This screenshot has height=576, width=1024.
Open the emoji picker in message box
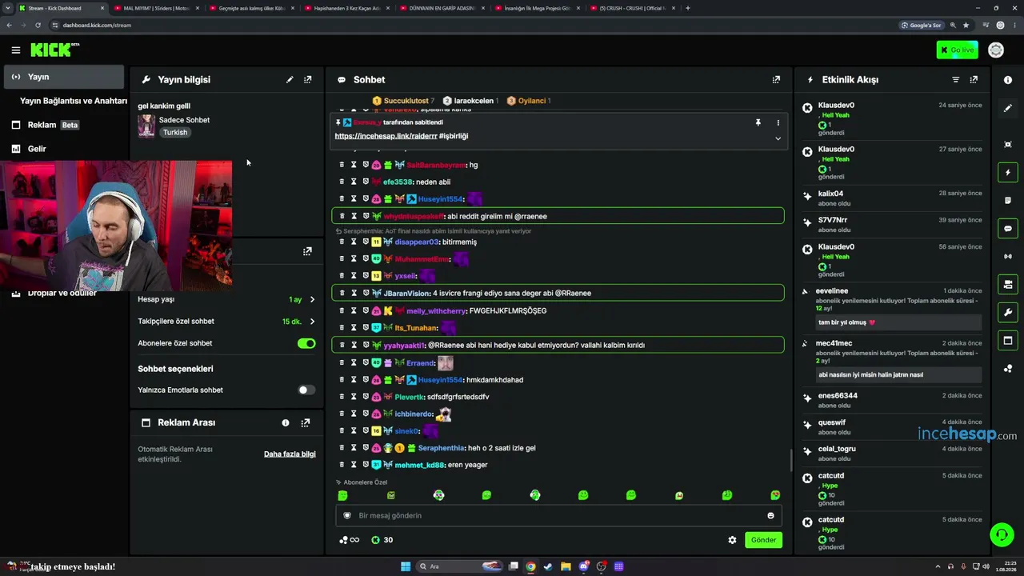[x=771, y=516]
